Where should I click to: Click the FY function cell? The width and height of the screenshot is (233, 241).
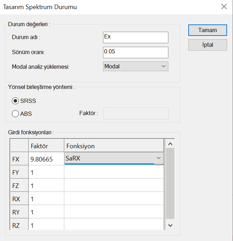tap(114, 172)
